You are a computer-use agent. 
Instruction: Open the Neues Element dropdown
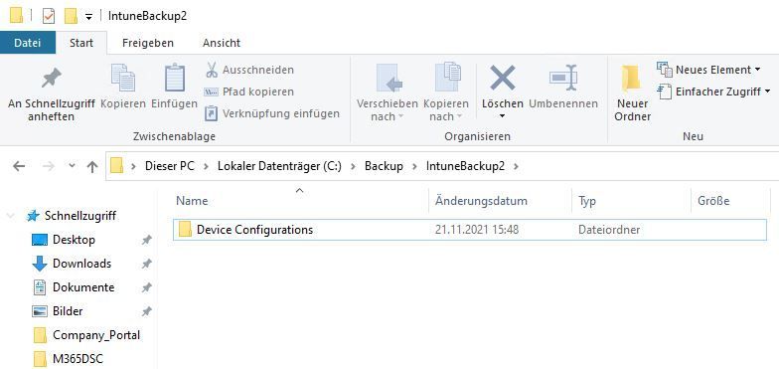pyautogui.click(x=709, y=70)
